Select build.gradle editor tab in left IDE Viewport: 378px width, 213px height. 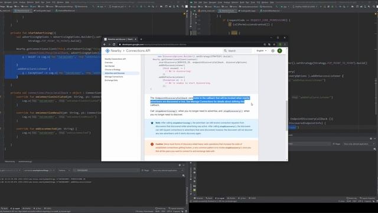click(x=43, y=11)
